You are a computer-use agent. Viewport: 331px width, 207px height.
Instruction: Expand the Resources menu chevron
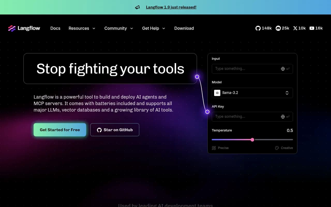tap(94, 28)
